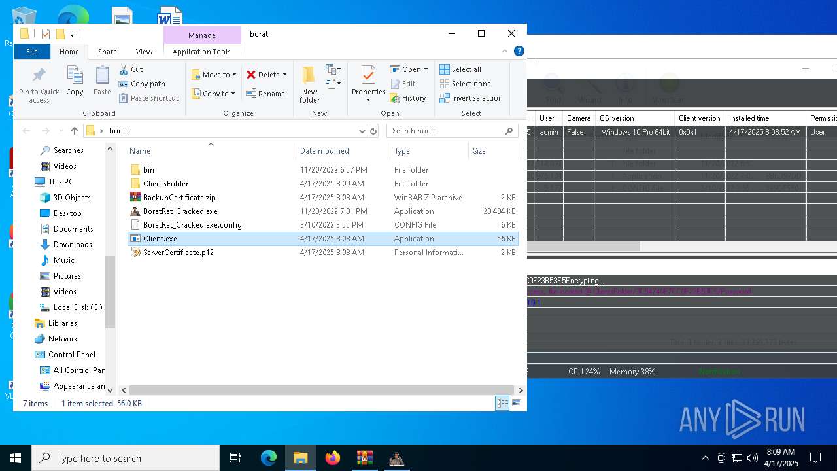The width and height of the screenshot is (837, 471).
Task: Click the search magnifier icon
Action: click(x=509, y=131)
